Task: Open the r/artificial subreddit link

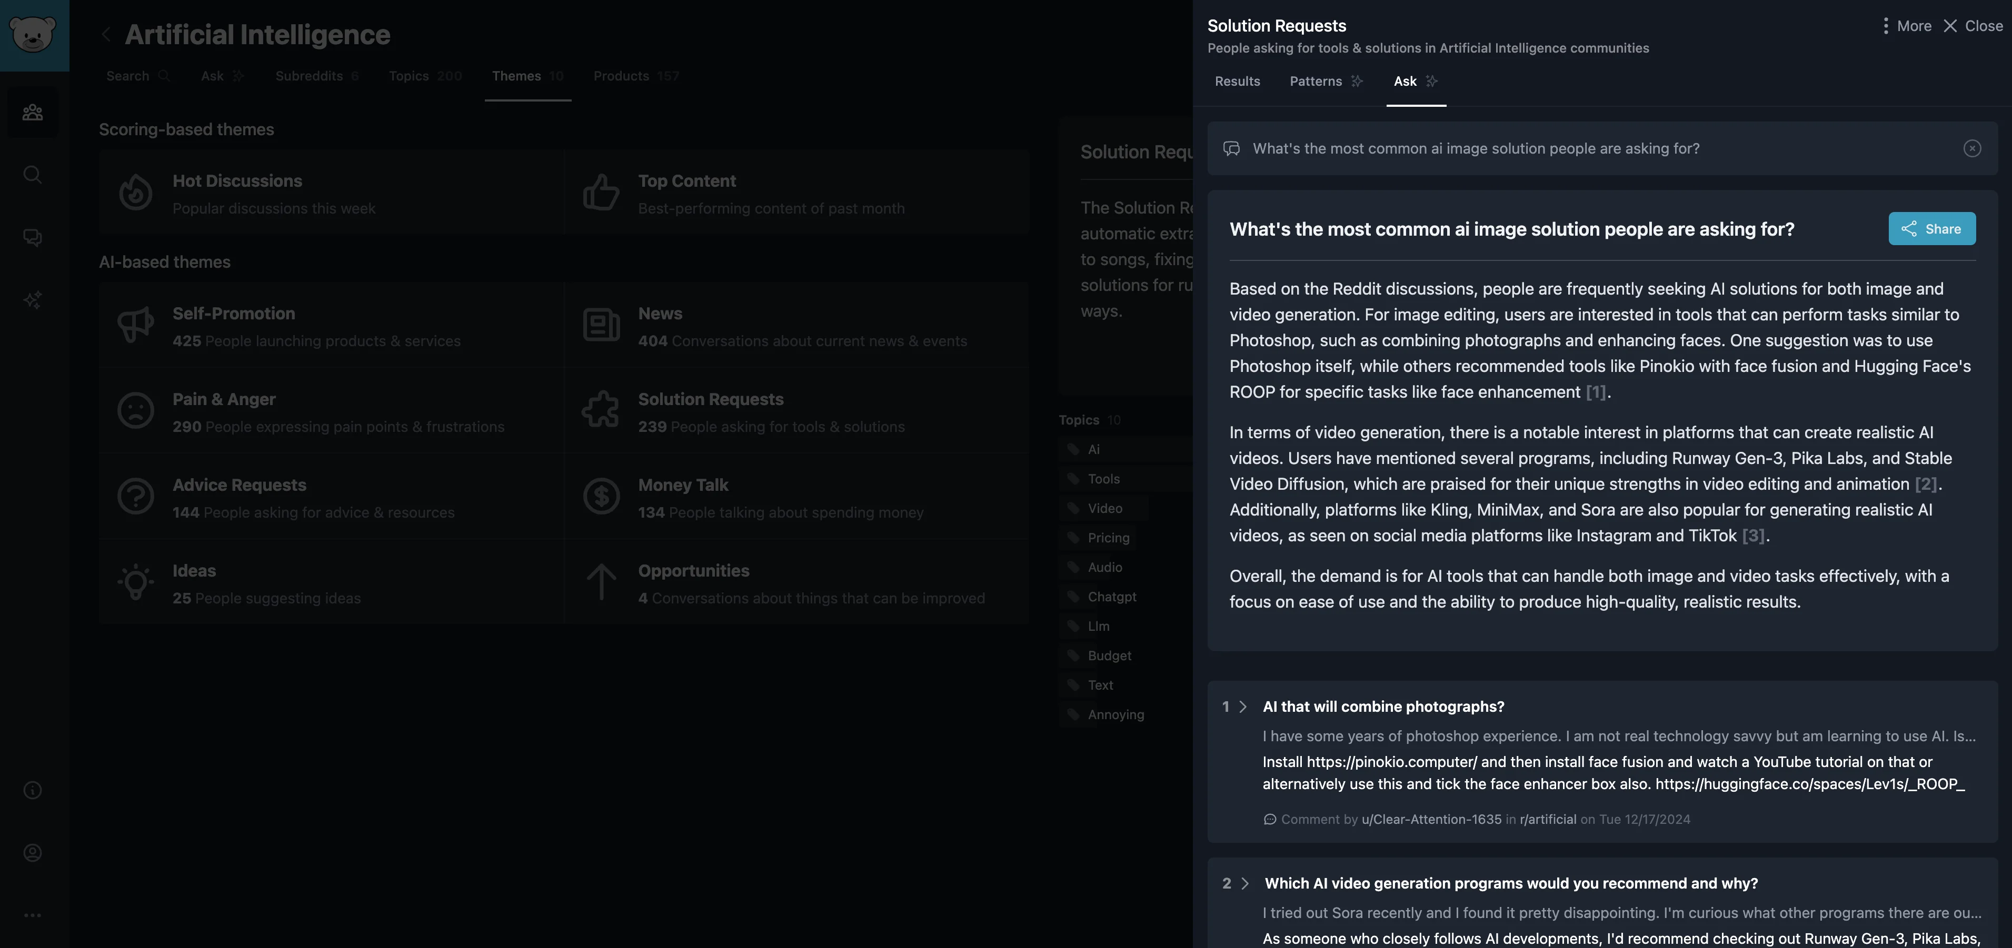Action: 1547,819
